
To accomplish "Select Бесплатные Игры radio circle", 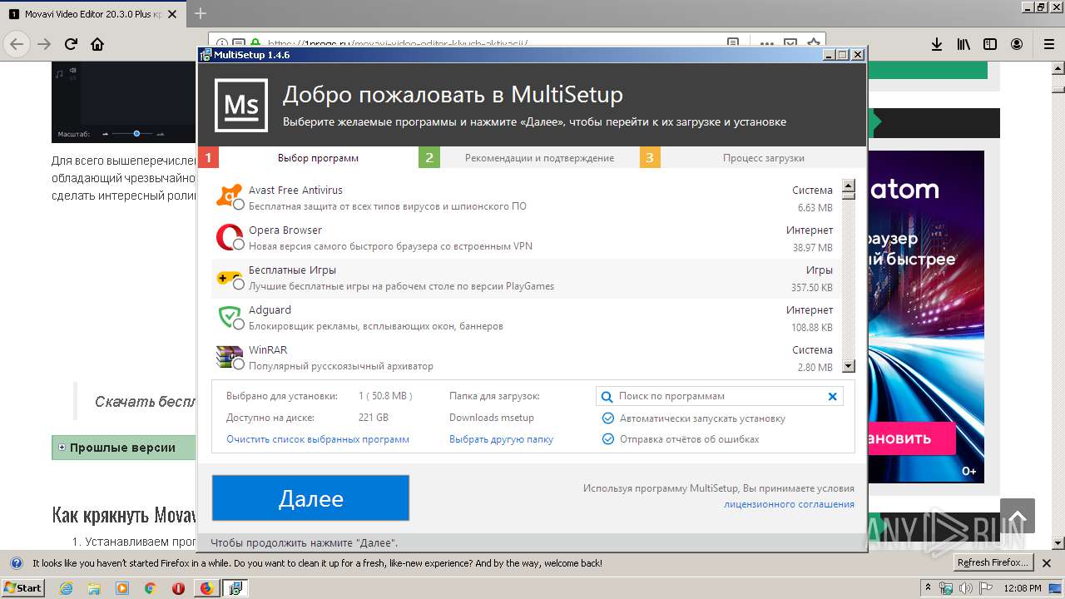I will pyautogui.click(x=239, y=285).
